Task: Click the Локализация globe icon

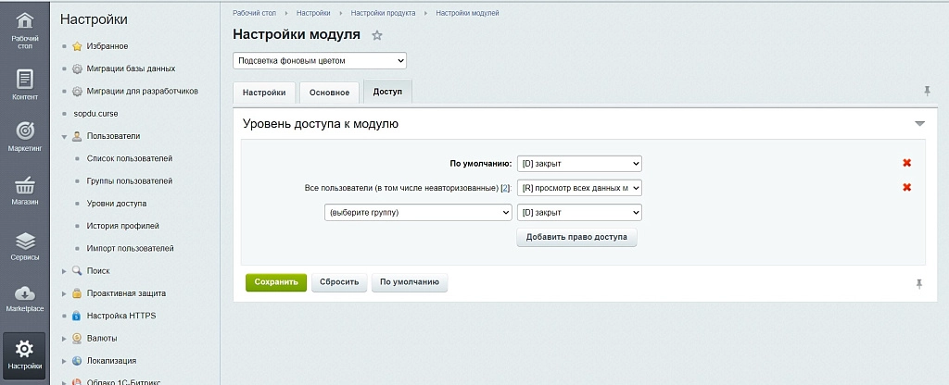Action: click(77, 361)
